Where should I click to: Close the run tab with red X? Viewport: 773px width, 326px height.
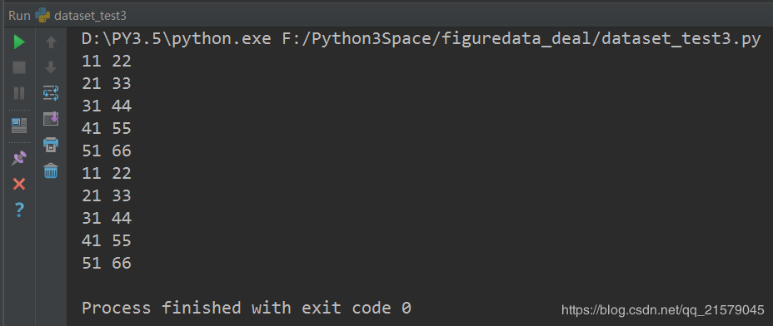coord(19,184)
